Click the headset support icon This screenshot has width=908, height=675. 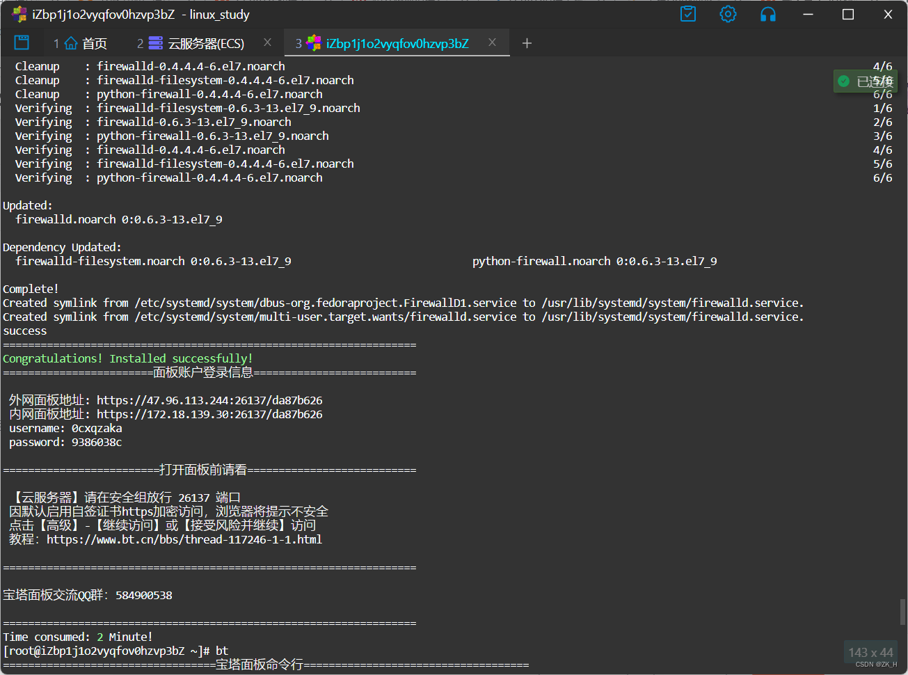pos(768,14)
